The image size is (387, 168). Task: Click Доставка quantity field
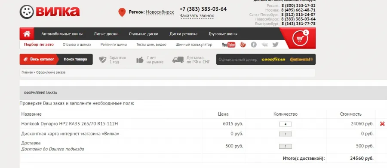286,146
